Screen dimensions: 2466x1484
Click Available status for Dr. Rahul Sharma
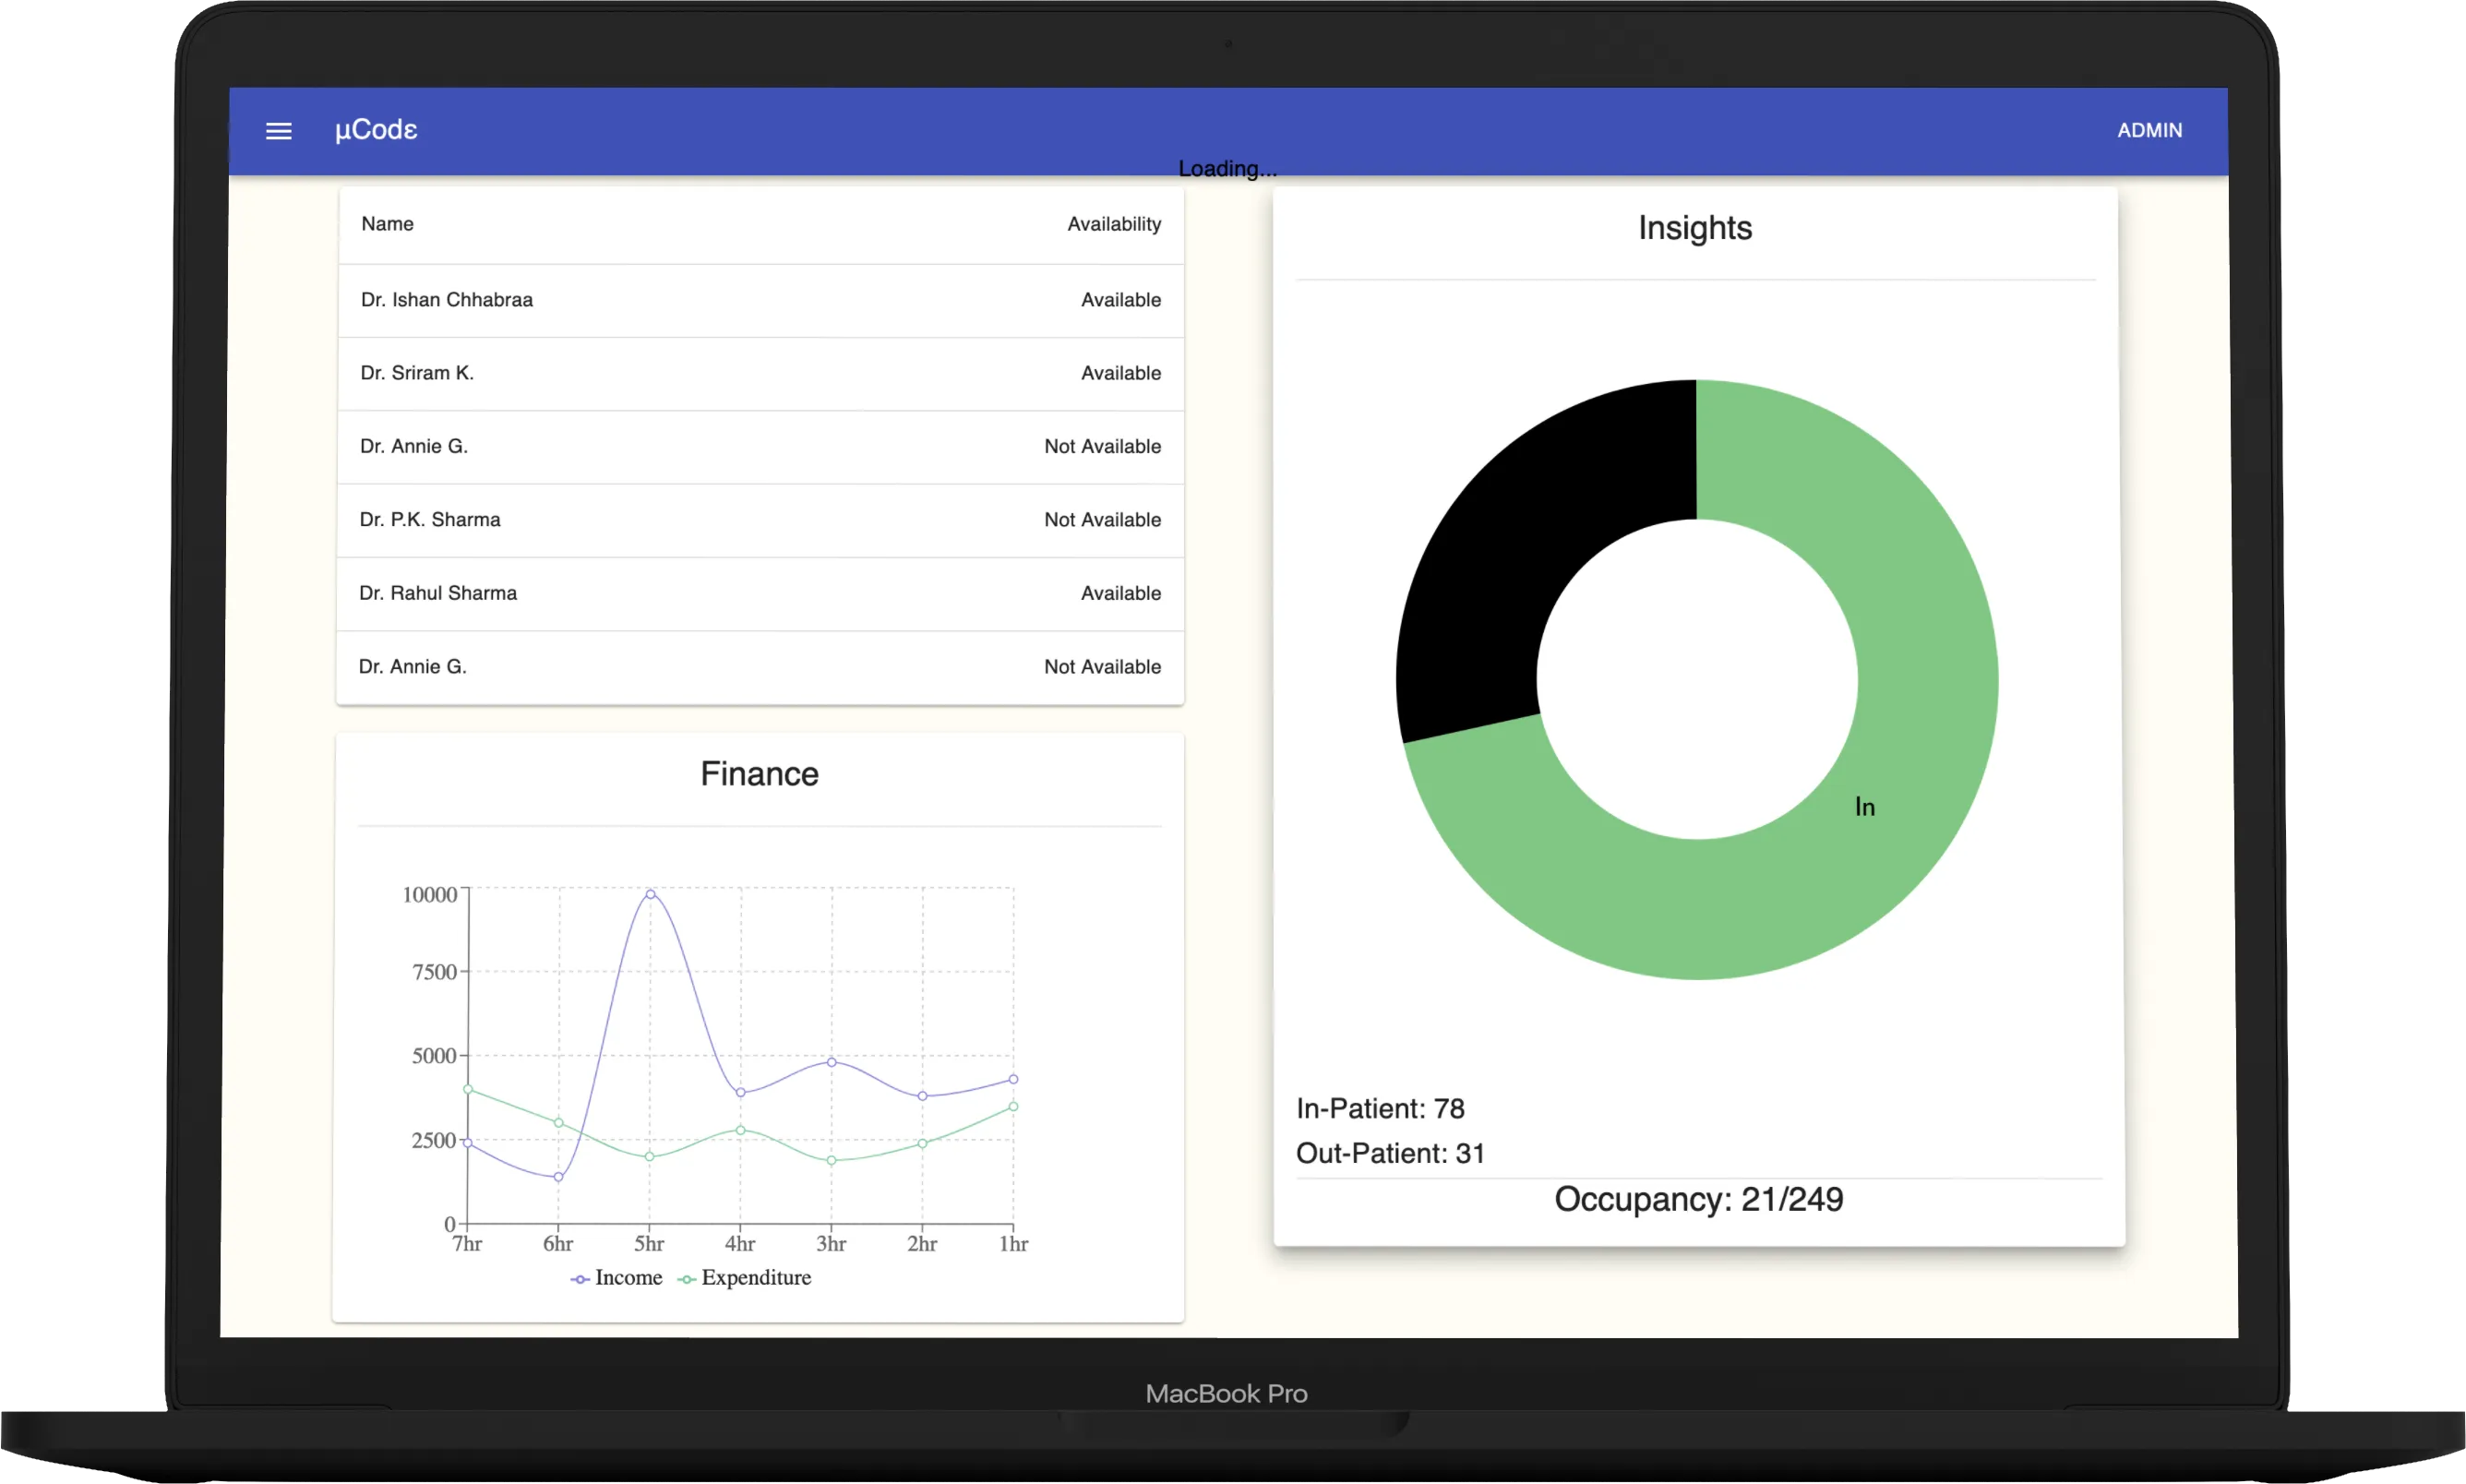point(1121,593)
